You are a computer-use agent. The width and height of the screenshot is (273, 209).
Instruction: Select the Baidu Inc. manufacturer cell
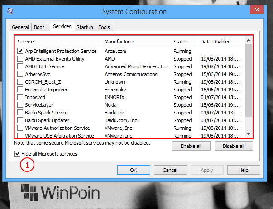[115, 113]
